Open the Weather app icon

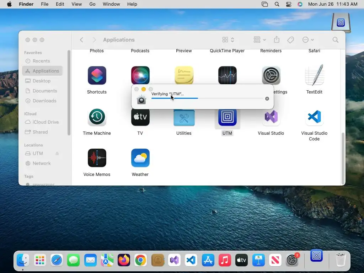coord(140,158)
